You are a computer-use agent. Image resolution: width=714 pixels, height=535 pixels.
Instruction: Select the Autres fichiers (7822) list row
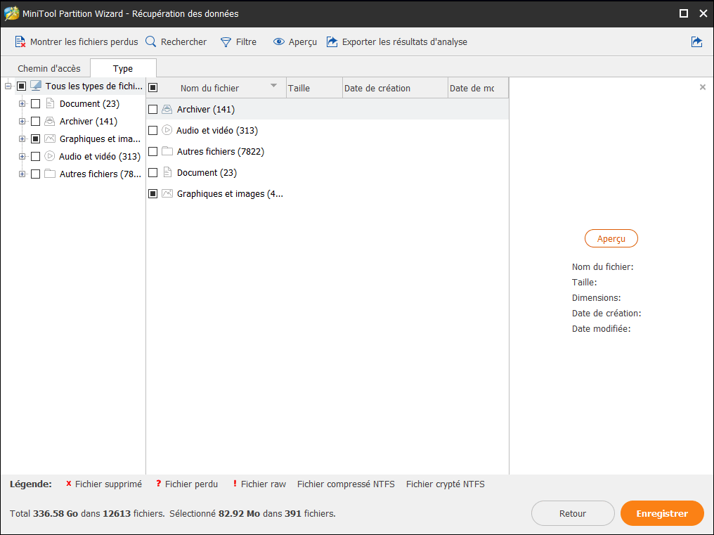click(327, 151)
